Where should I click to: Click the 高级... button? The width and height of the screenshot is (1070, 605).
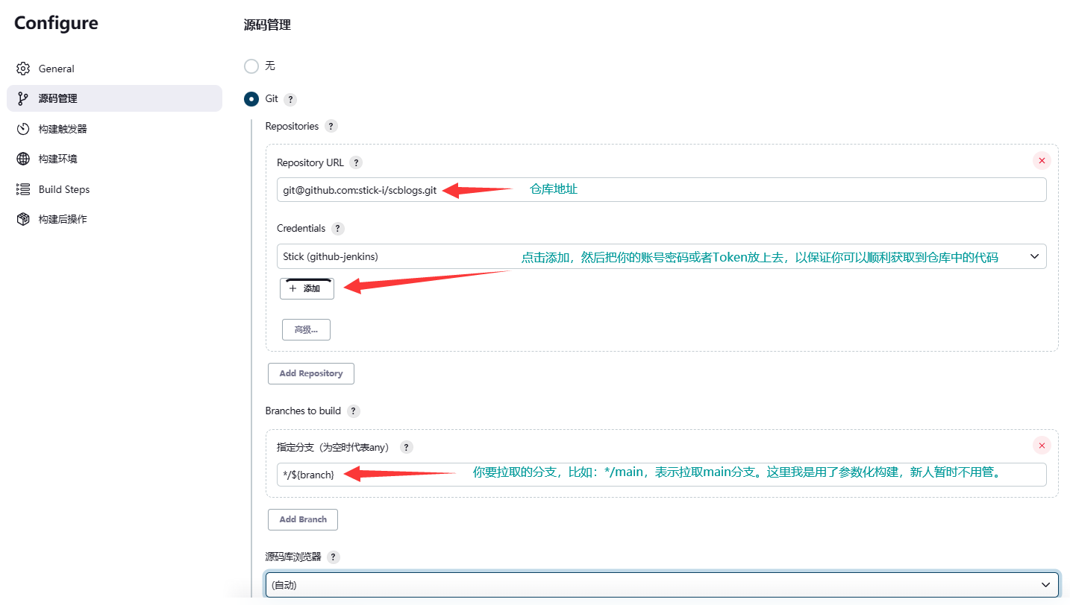pos(306,329)
